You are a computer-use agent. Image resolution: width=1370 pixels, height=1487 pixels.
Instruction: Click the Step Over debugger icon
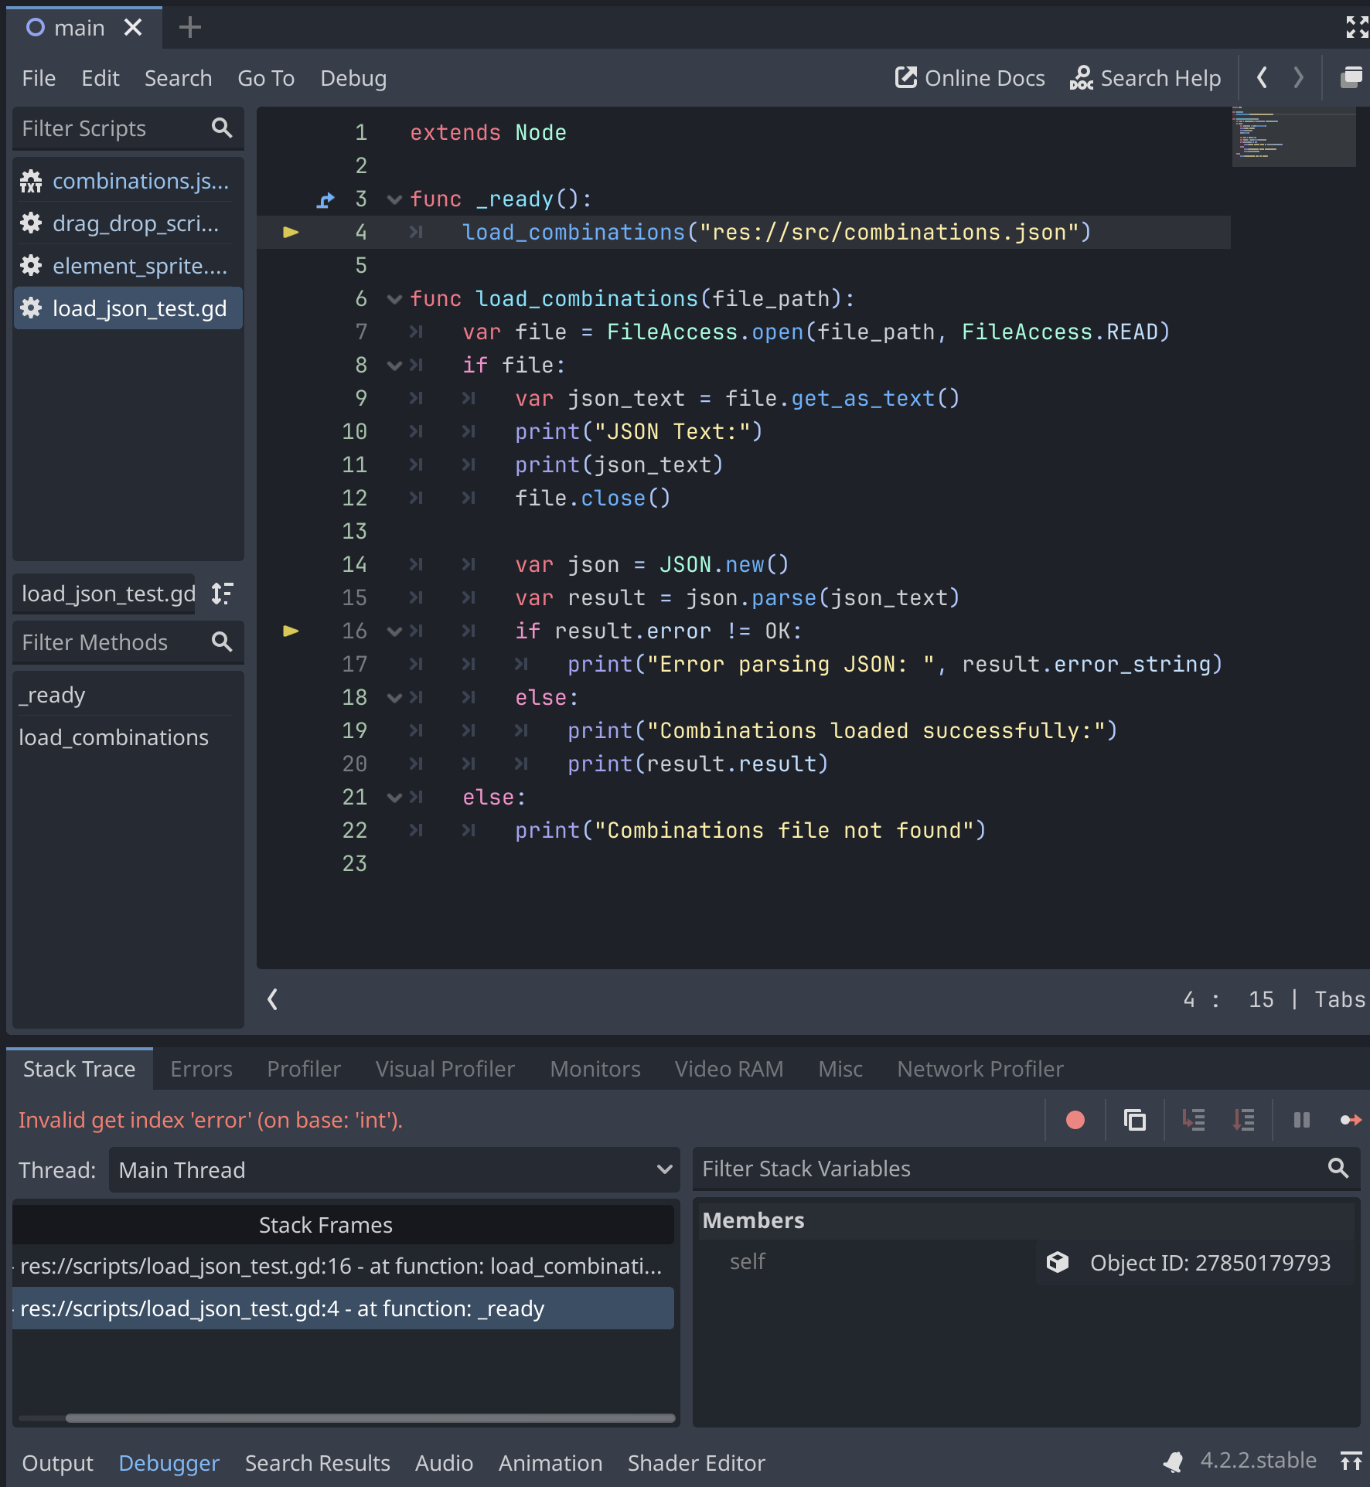(x=1243, y=1120)
